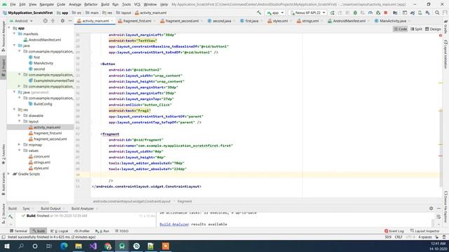This screenshot has height=252, width=449.
Task: Open Layout Inspector
Action: coord(425,231)
